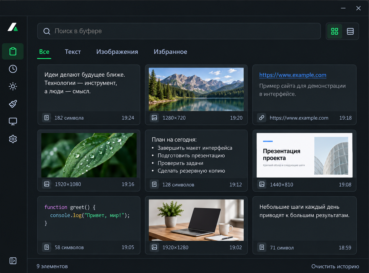The height and width of the screenshot is (273, 369).
Task: Select the green leaf droplets thumbnail
Action: click(x=89, y=155)
